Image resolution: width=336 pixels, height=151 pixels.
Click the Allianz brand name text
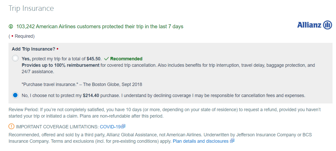point(309,25)
